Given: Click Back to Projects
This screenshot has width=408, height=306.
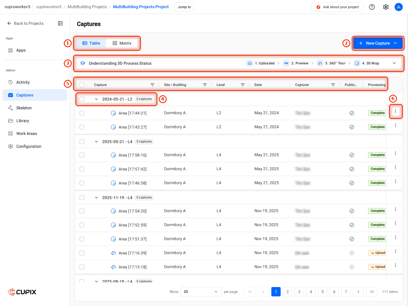Looking at the screenshot, I should [25, 23].
